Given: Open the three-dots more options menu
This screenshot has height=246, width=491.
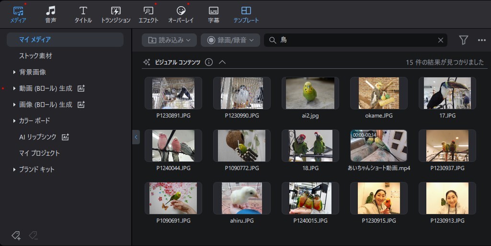Looking at the screenshot, I should pos(481,40).
